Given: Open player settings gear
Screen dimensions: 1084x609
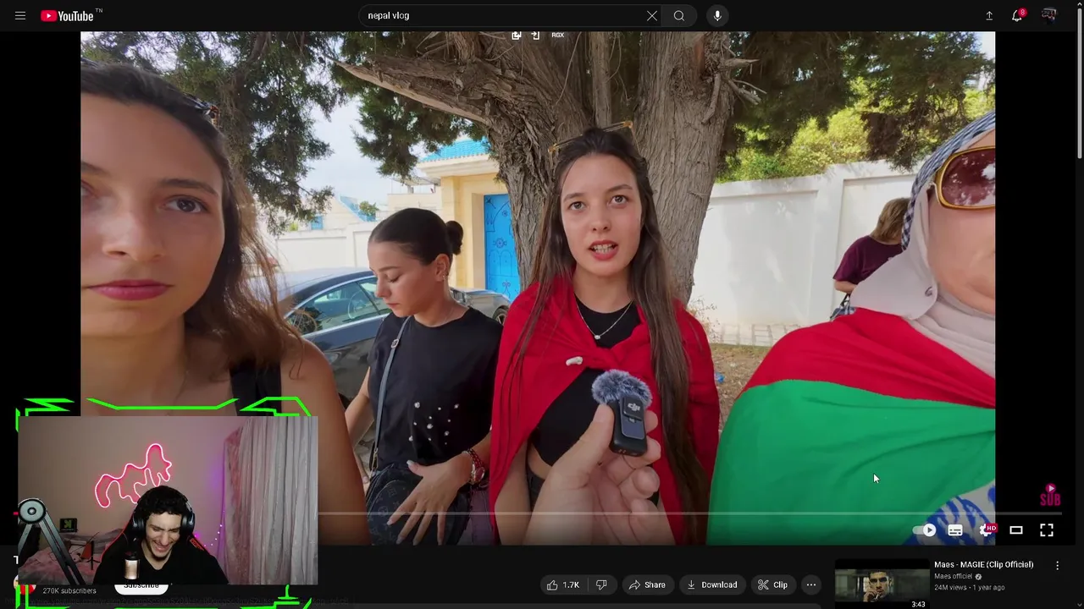Looking at the screenshot, I should coord(986,530).
